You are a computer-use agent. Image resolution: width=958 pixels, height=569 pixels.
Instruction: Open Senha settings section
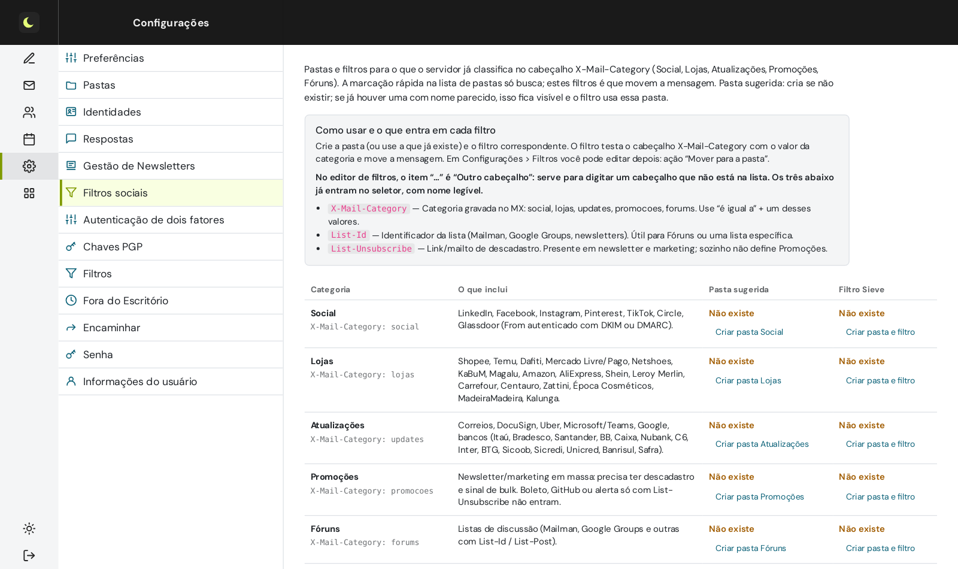(x=171, y=355)
